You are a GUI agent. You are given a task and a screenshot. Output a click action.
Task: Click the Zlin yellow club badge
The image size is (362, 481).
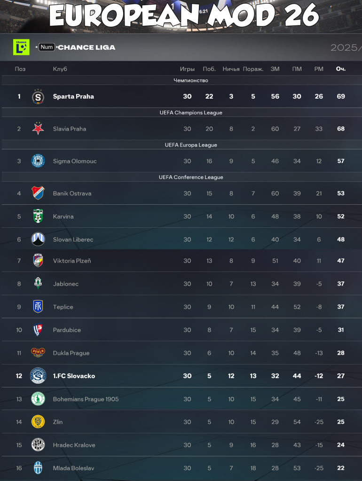tap(38, 422)
